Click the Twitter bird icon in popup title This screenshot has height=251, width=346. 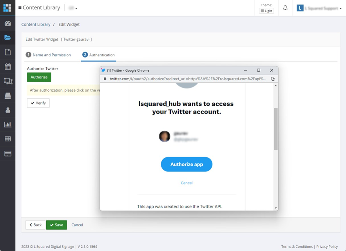point(103,70)
